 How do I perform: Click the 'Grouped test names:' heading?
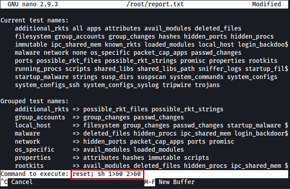click(35, 101)
